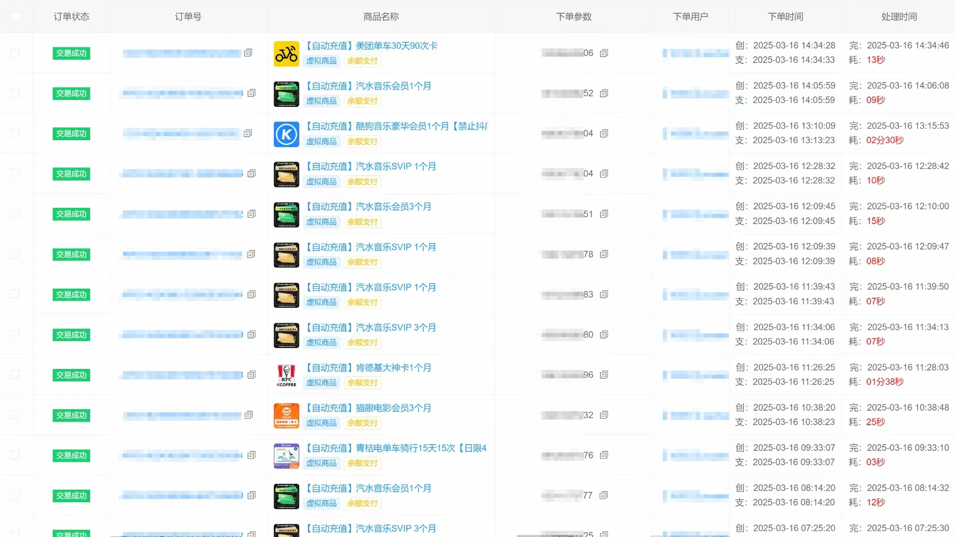Copy order parameter ending in 52
Screen dimensions: 955x537
tap(604, 93)
